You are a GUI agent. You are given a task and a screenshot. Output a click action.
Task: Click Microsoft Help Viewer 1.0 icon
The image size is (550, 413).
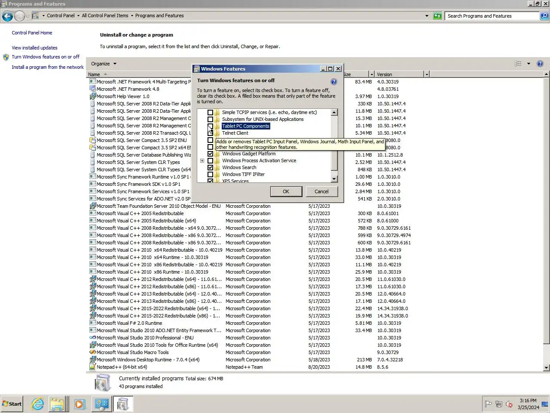click(92, 96)
